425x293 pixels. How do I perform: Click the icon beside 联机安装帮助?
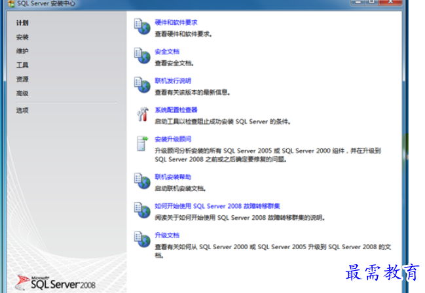click(x=142, y=181)
